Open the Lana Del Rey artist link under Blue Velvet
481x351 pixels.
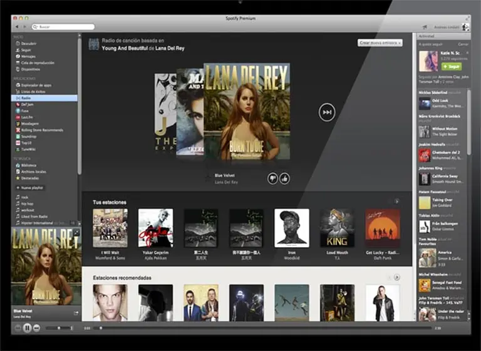226,182
